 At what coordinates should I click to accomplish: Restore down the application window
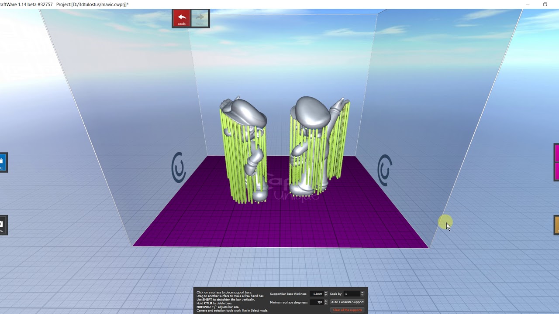pos(545,4)
